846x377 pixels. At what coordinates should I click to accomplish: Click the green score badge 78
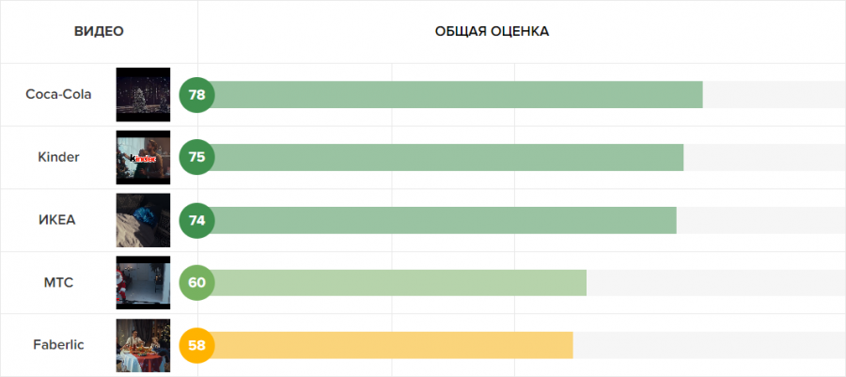pyautogui.click(x=197, y=95)
